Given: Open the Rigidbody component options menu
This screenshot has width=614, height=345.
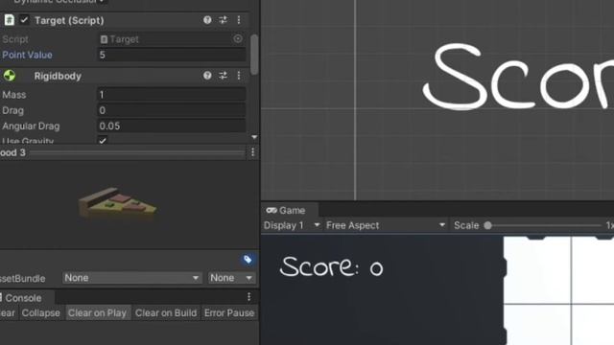Looking at the screenshot, I should (239, 76).
